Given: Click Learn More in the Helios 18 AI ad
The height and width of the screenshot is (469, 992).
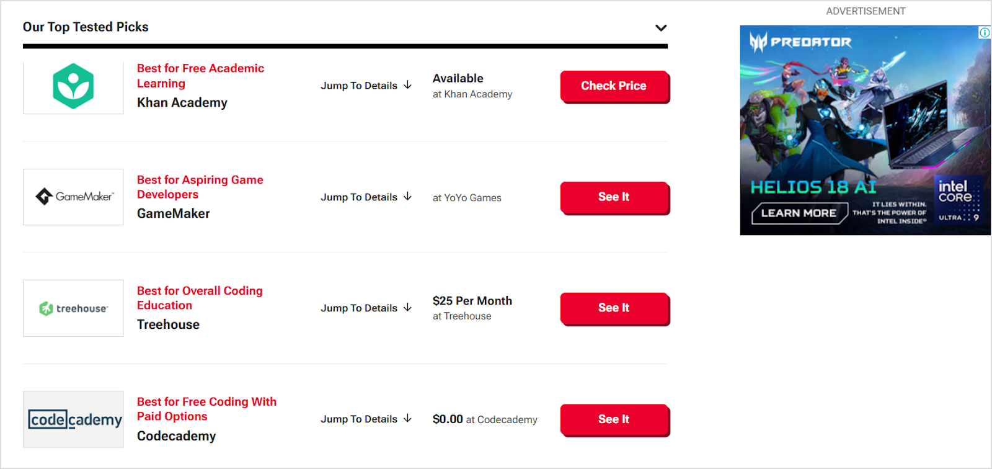Looking at the screenshot, I should 797,213.
